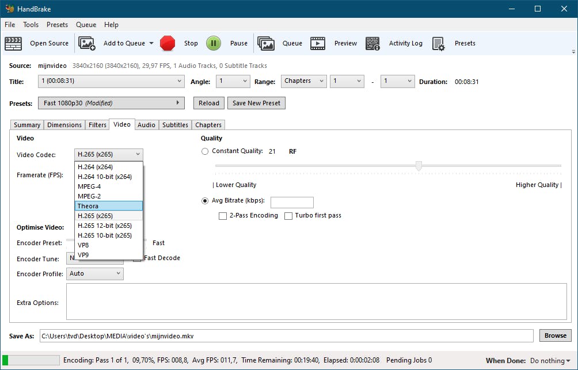The image size is (578, 370).
Task: Choose H.264 10-bit (x264) codec
Action: [x=108, y=177]
